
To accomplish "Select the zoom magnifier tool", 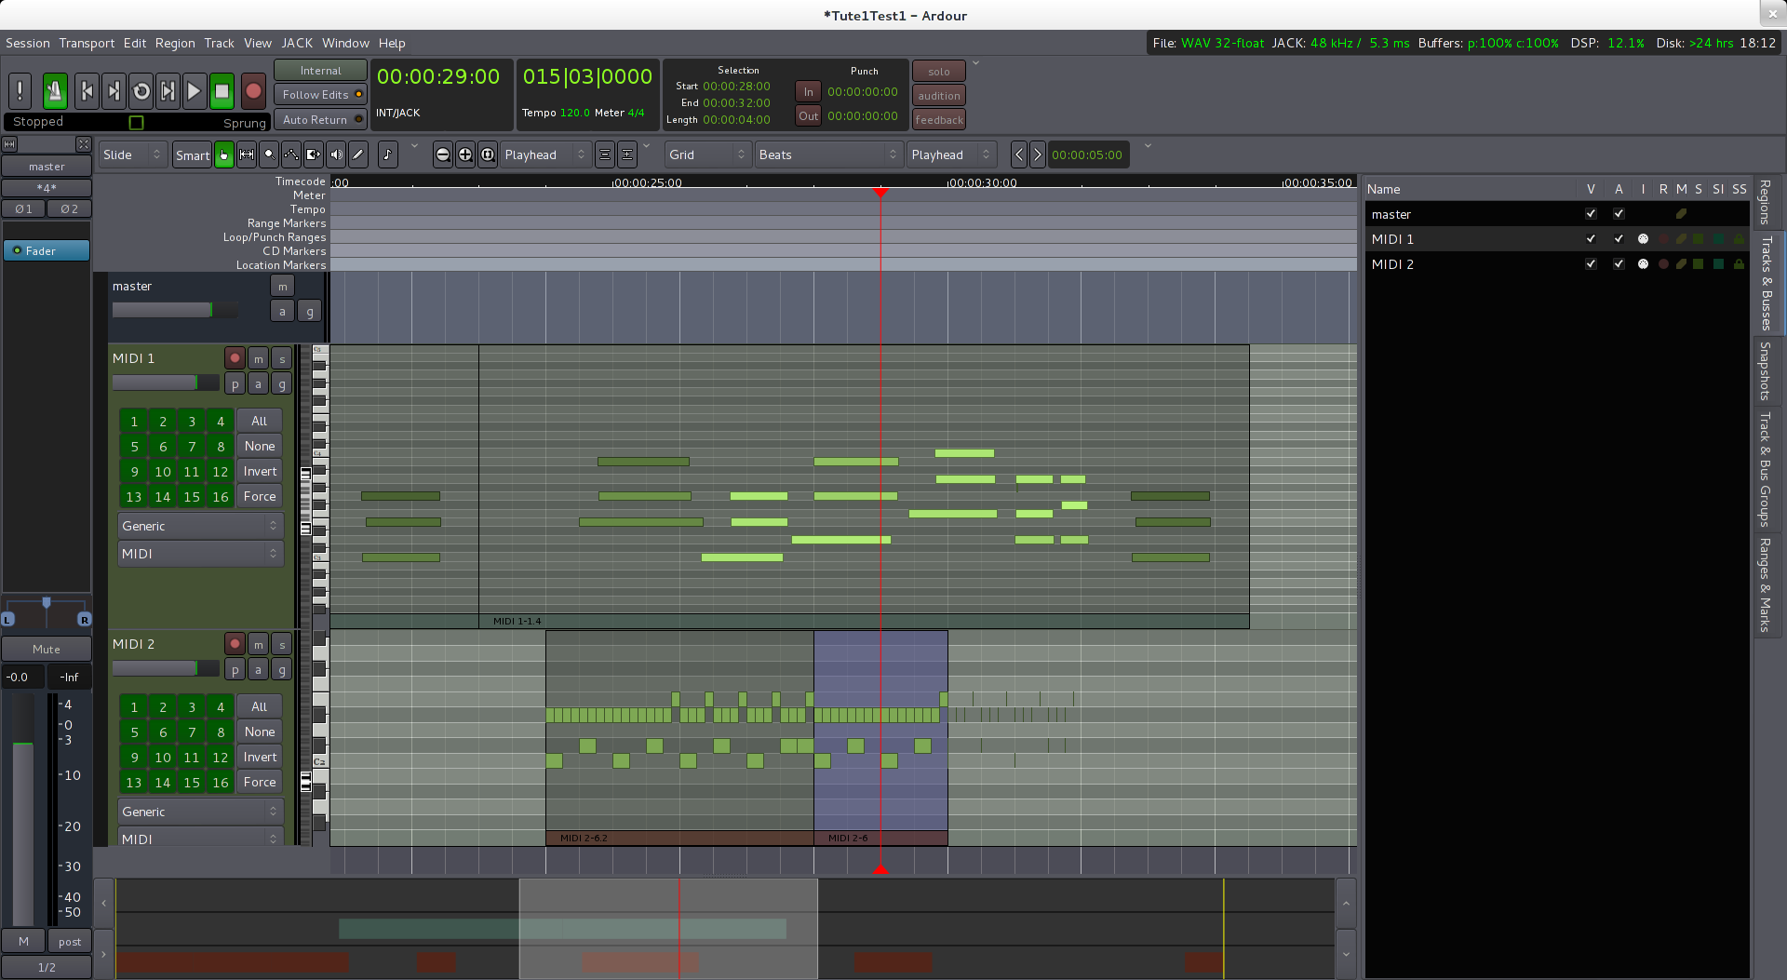I will 268,154.
